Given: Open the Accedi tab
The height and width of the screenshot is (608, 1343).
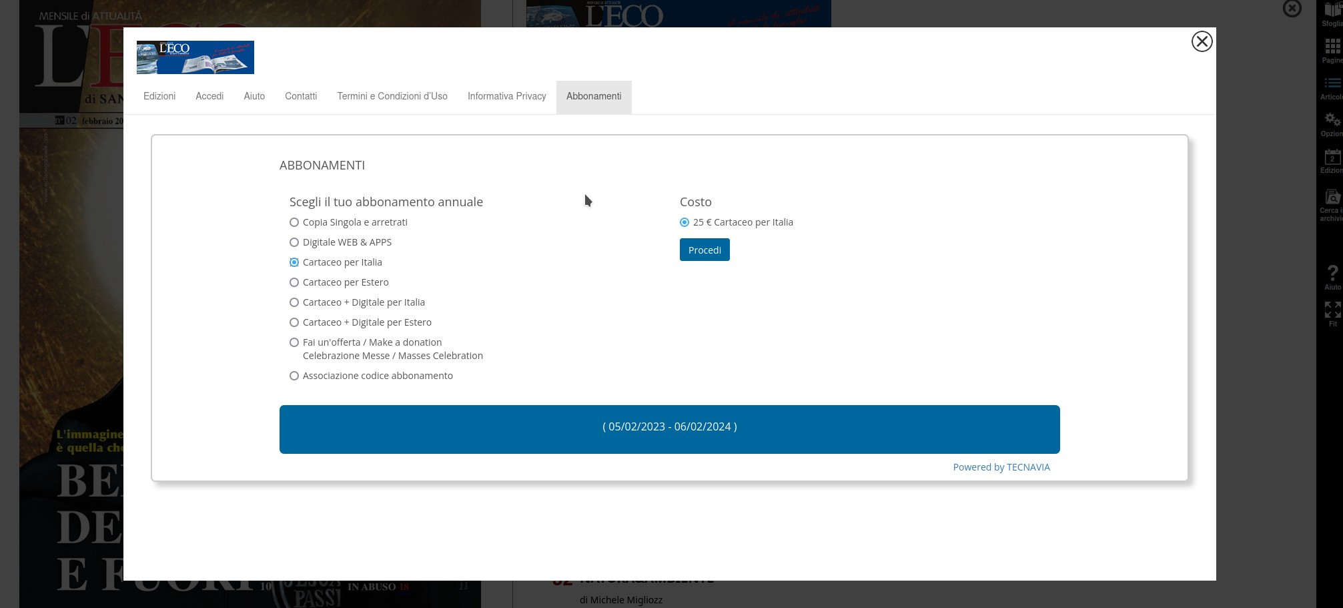Looking at the screenshot, I should tap(209, 96).
